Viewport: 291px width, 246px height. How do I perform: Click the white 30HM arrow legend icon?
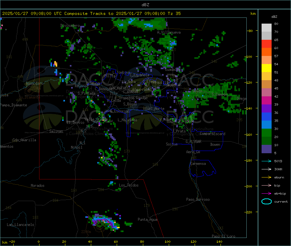tap(266, 169)
